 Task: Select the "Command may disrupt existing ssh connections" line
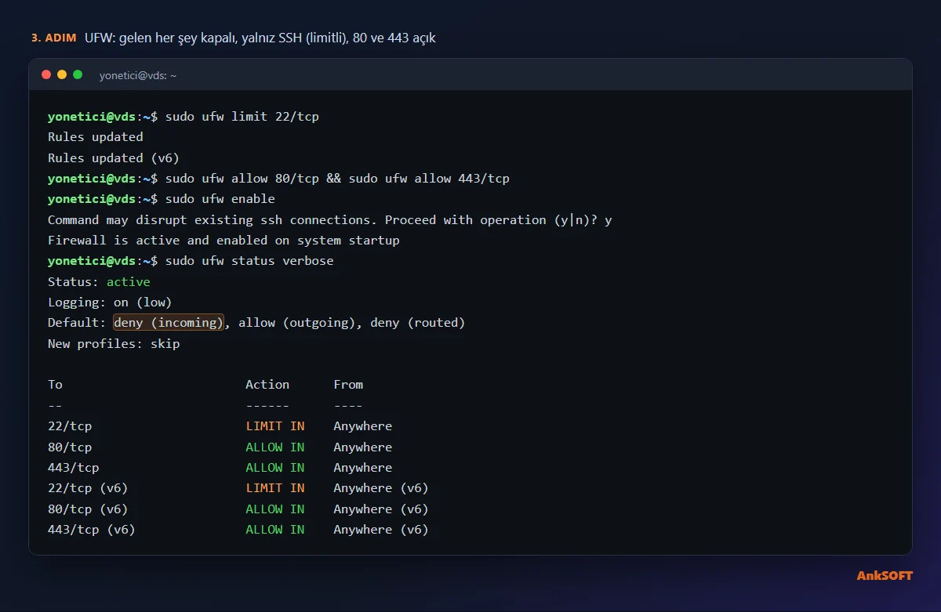330,219
